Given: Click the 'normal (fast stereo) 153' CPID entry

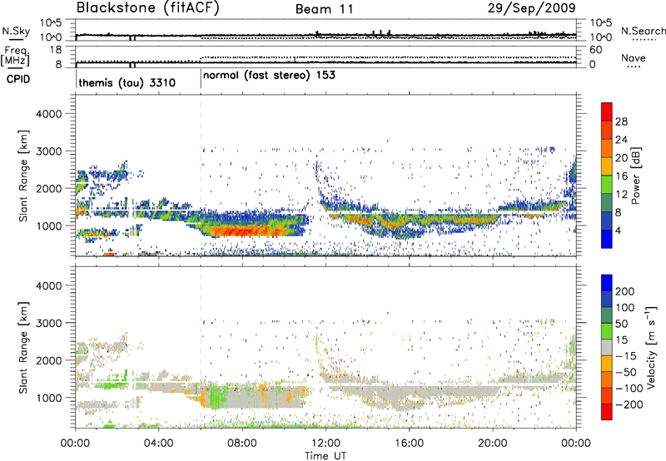Looking at the screenshot, I should click(269, 75).
